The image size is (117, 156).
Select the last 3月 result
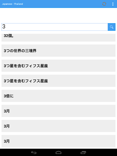click(58, 141)
